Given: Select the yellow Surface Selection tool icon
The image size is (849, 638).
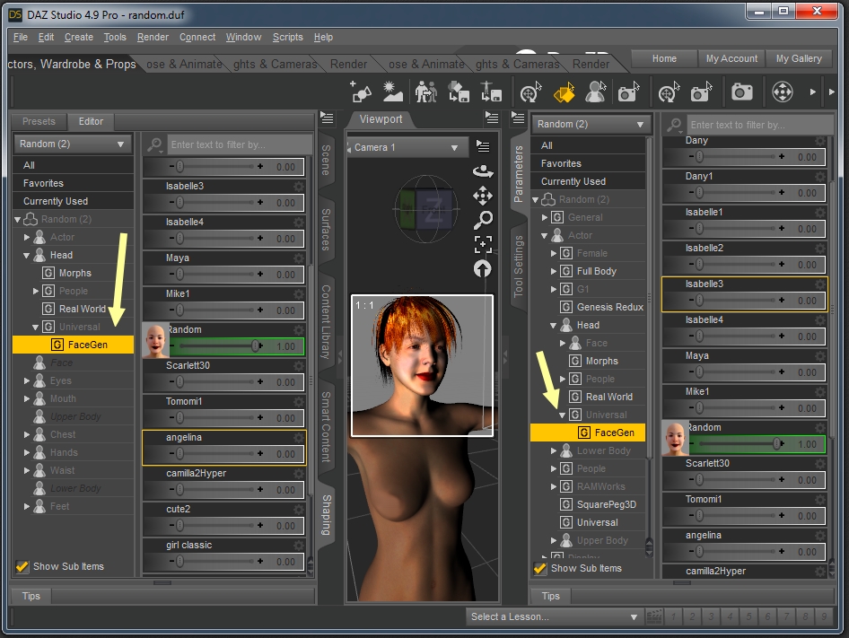Looking at the screenshot, I should 564,92.
